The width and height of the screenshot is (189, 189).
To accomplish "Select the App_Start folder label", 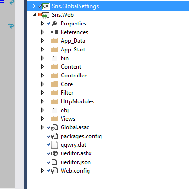I will [x=73, y=50].
